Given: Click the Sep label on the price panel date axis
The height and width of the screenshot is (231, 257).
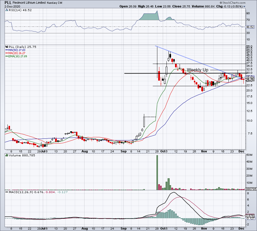Looking at the screenshot, I should (123, 151).
